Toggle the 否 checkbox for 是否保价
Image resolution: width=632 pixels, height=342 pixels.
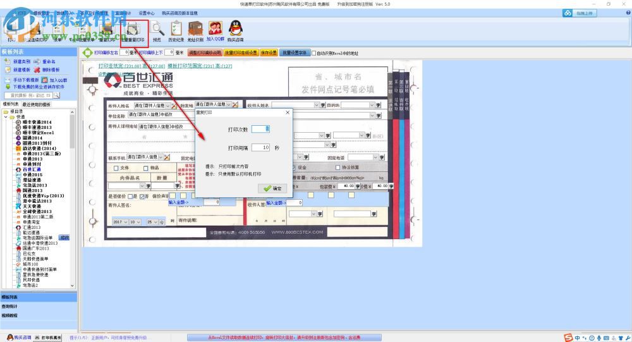point(142,197)
